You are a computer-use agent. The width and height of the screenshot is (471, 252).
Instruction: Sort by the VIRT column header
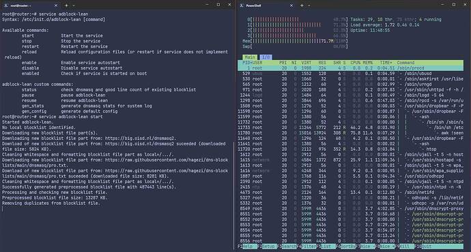[306, 63]
